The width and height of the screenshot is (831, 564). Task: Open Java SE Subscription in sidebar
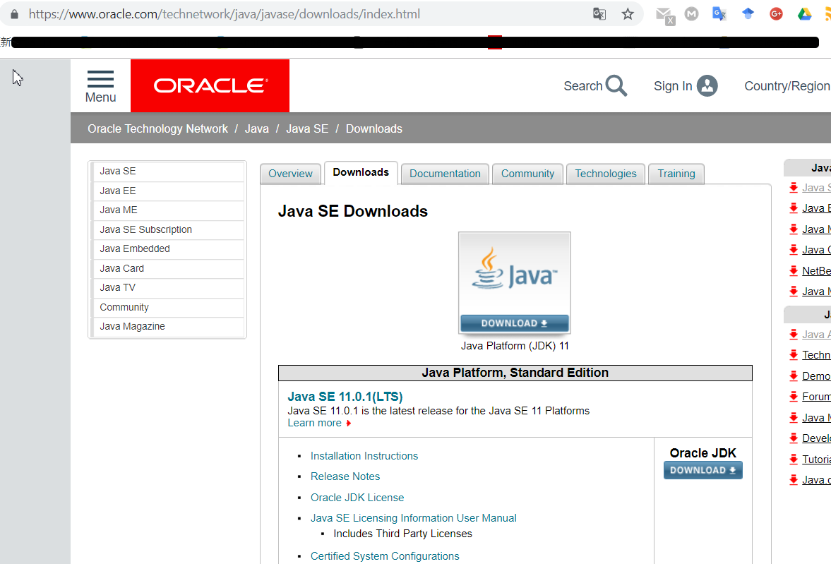coord(168,229)
